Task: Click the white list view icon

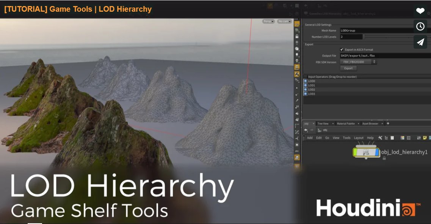Action: [392, 138]
